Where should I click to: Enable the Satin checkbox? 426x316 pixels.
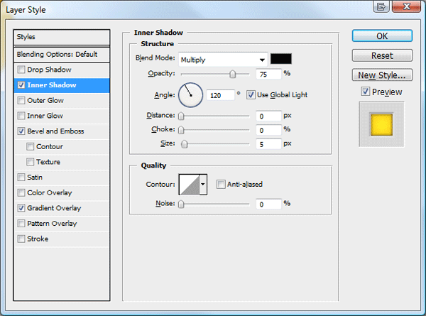pyautogui.click(x=21, y=178)
